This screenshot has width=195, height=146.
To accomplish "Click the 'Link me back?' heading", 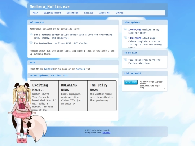I will [133, 74].
